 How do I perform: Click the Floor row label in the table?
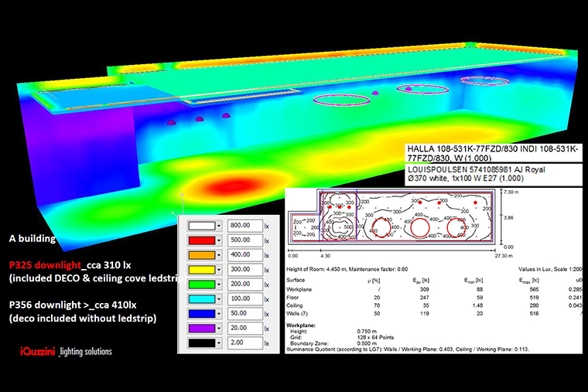[292, 297]
